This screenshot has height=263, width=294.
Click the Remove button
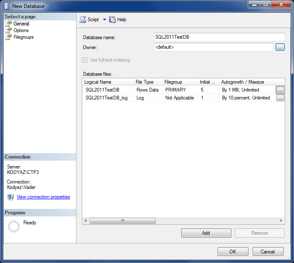point(260,233)
